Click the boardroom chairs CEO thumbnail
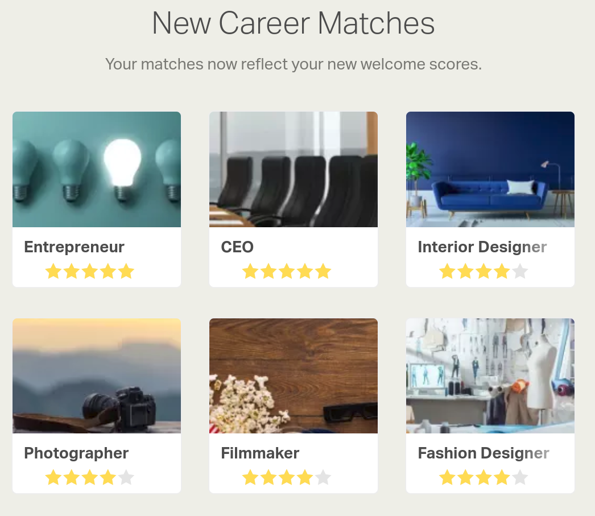This screenshot has height=516, width=595. [293, 169]
